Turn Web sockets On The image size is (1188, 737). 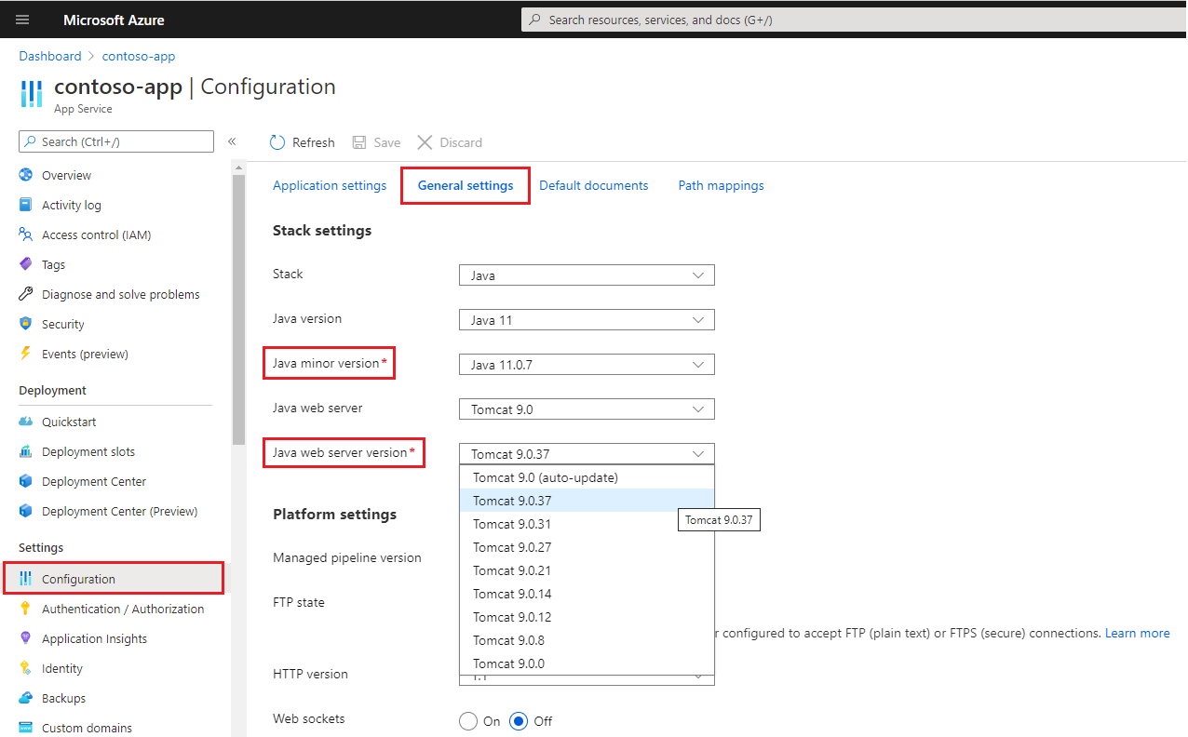point(468,720)
